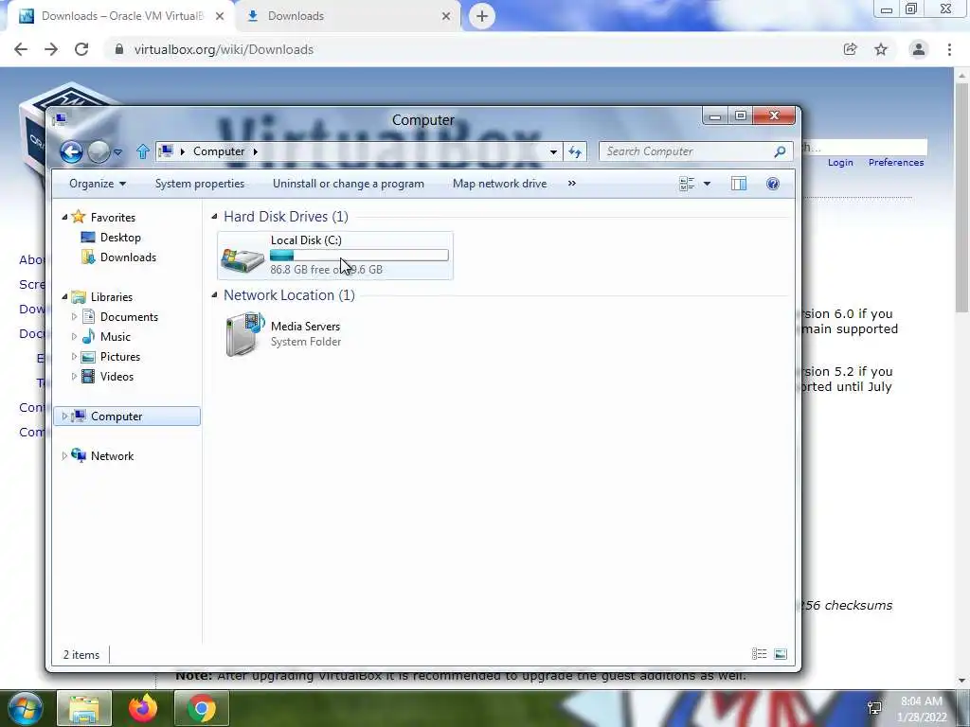
Task: Click Chrome icon in taskbar
Action: (202, 708)
